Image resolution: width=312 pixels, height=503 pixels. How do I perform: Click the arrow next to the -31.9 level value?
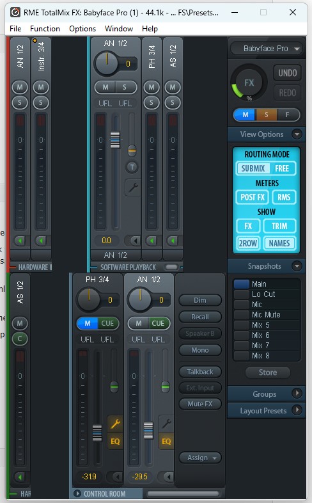click(x=116, y=477)
